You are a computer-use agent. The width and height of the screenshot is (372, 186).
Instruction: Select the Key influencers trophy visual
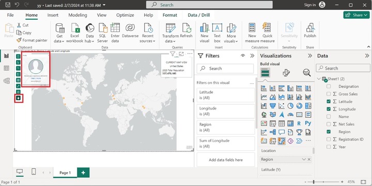299,132
